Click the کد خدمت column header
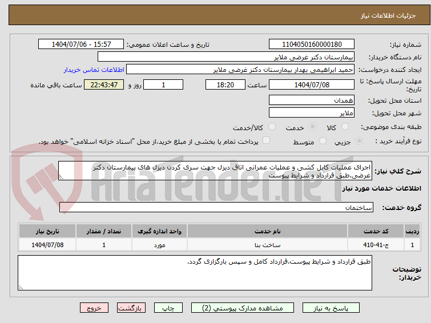This screenshot has height=323, width=431. tap(376, 231)
